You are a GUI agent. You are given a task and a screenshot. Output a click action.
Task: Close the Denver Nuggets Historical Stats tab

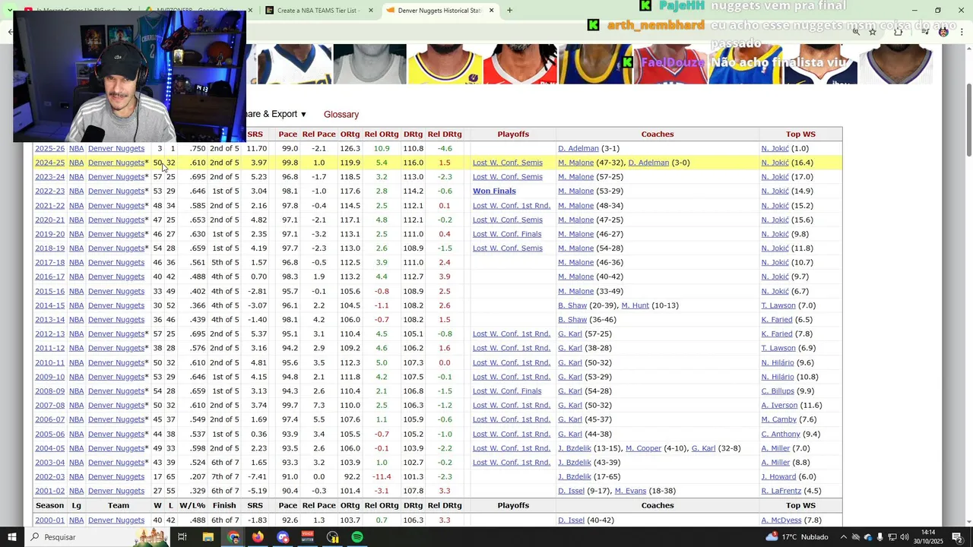491,11
